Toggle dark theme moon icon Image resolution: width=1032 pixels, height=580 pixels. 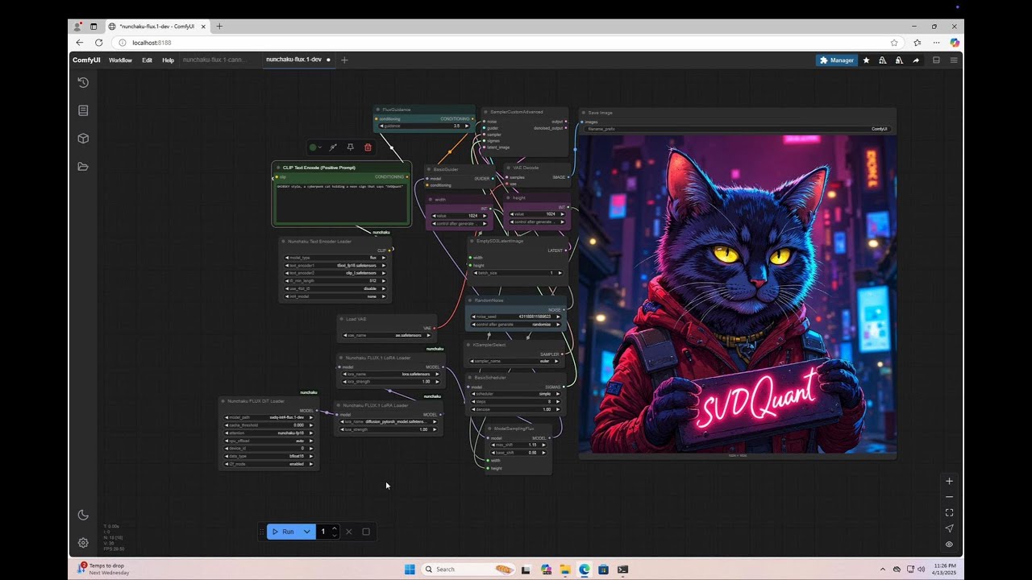click(82, 516)
